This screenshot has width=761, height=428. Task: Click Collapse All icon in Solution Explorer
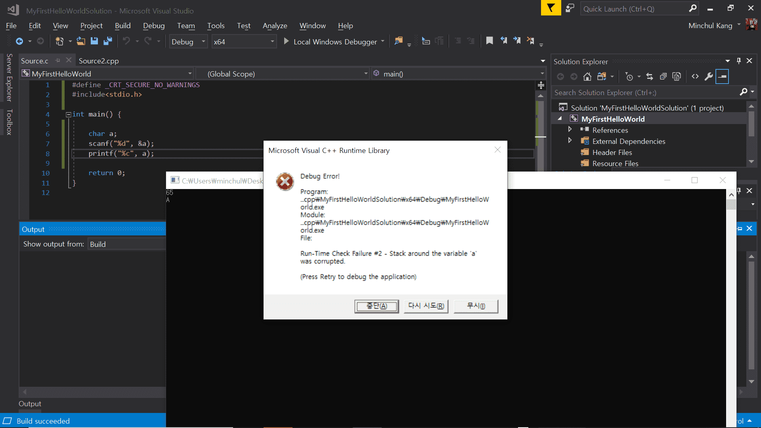click(663, 76)
